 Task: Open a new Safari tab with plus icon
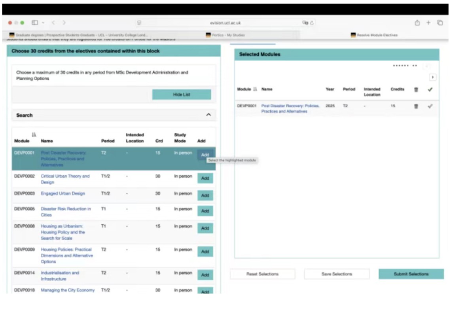point(428,23)
